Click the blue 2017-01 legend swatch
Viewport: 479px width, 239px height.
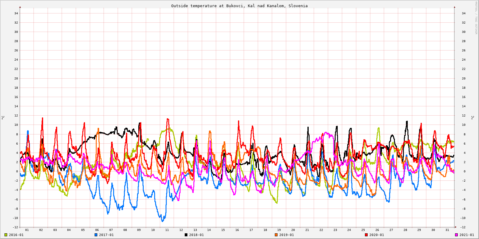point(96,235)
